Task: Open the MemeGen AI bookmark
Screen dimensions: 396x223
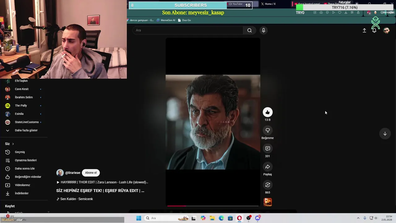Action: pos(166,20)
